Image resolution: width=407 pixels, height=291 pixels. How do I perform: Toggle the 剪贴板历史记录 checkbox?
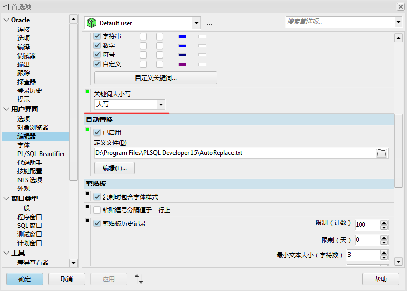[98, 223]
